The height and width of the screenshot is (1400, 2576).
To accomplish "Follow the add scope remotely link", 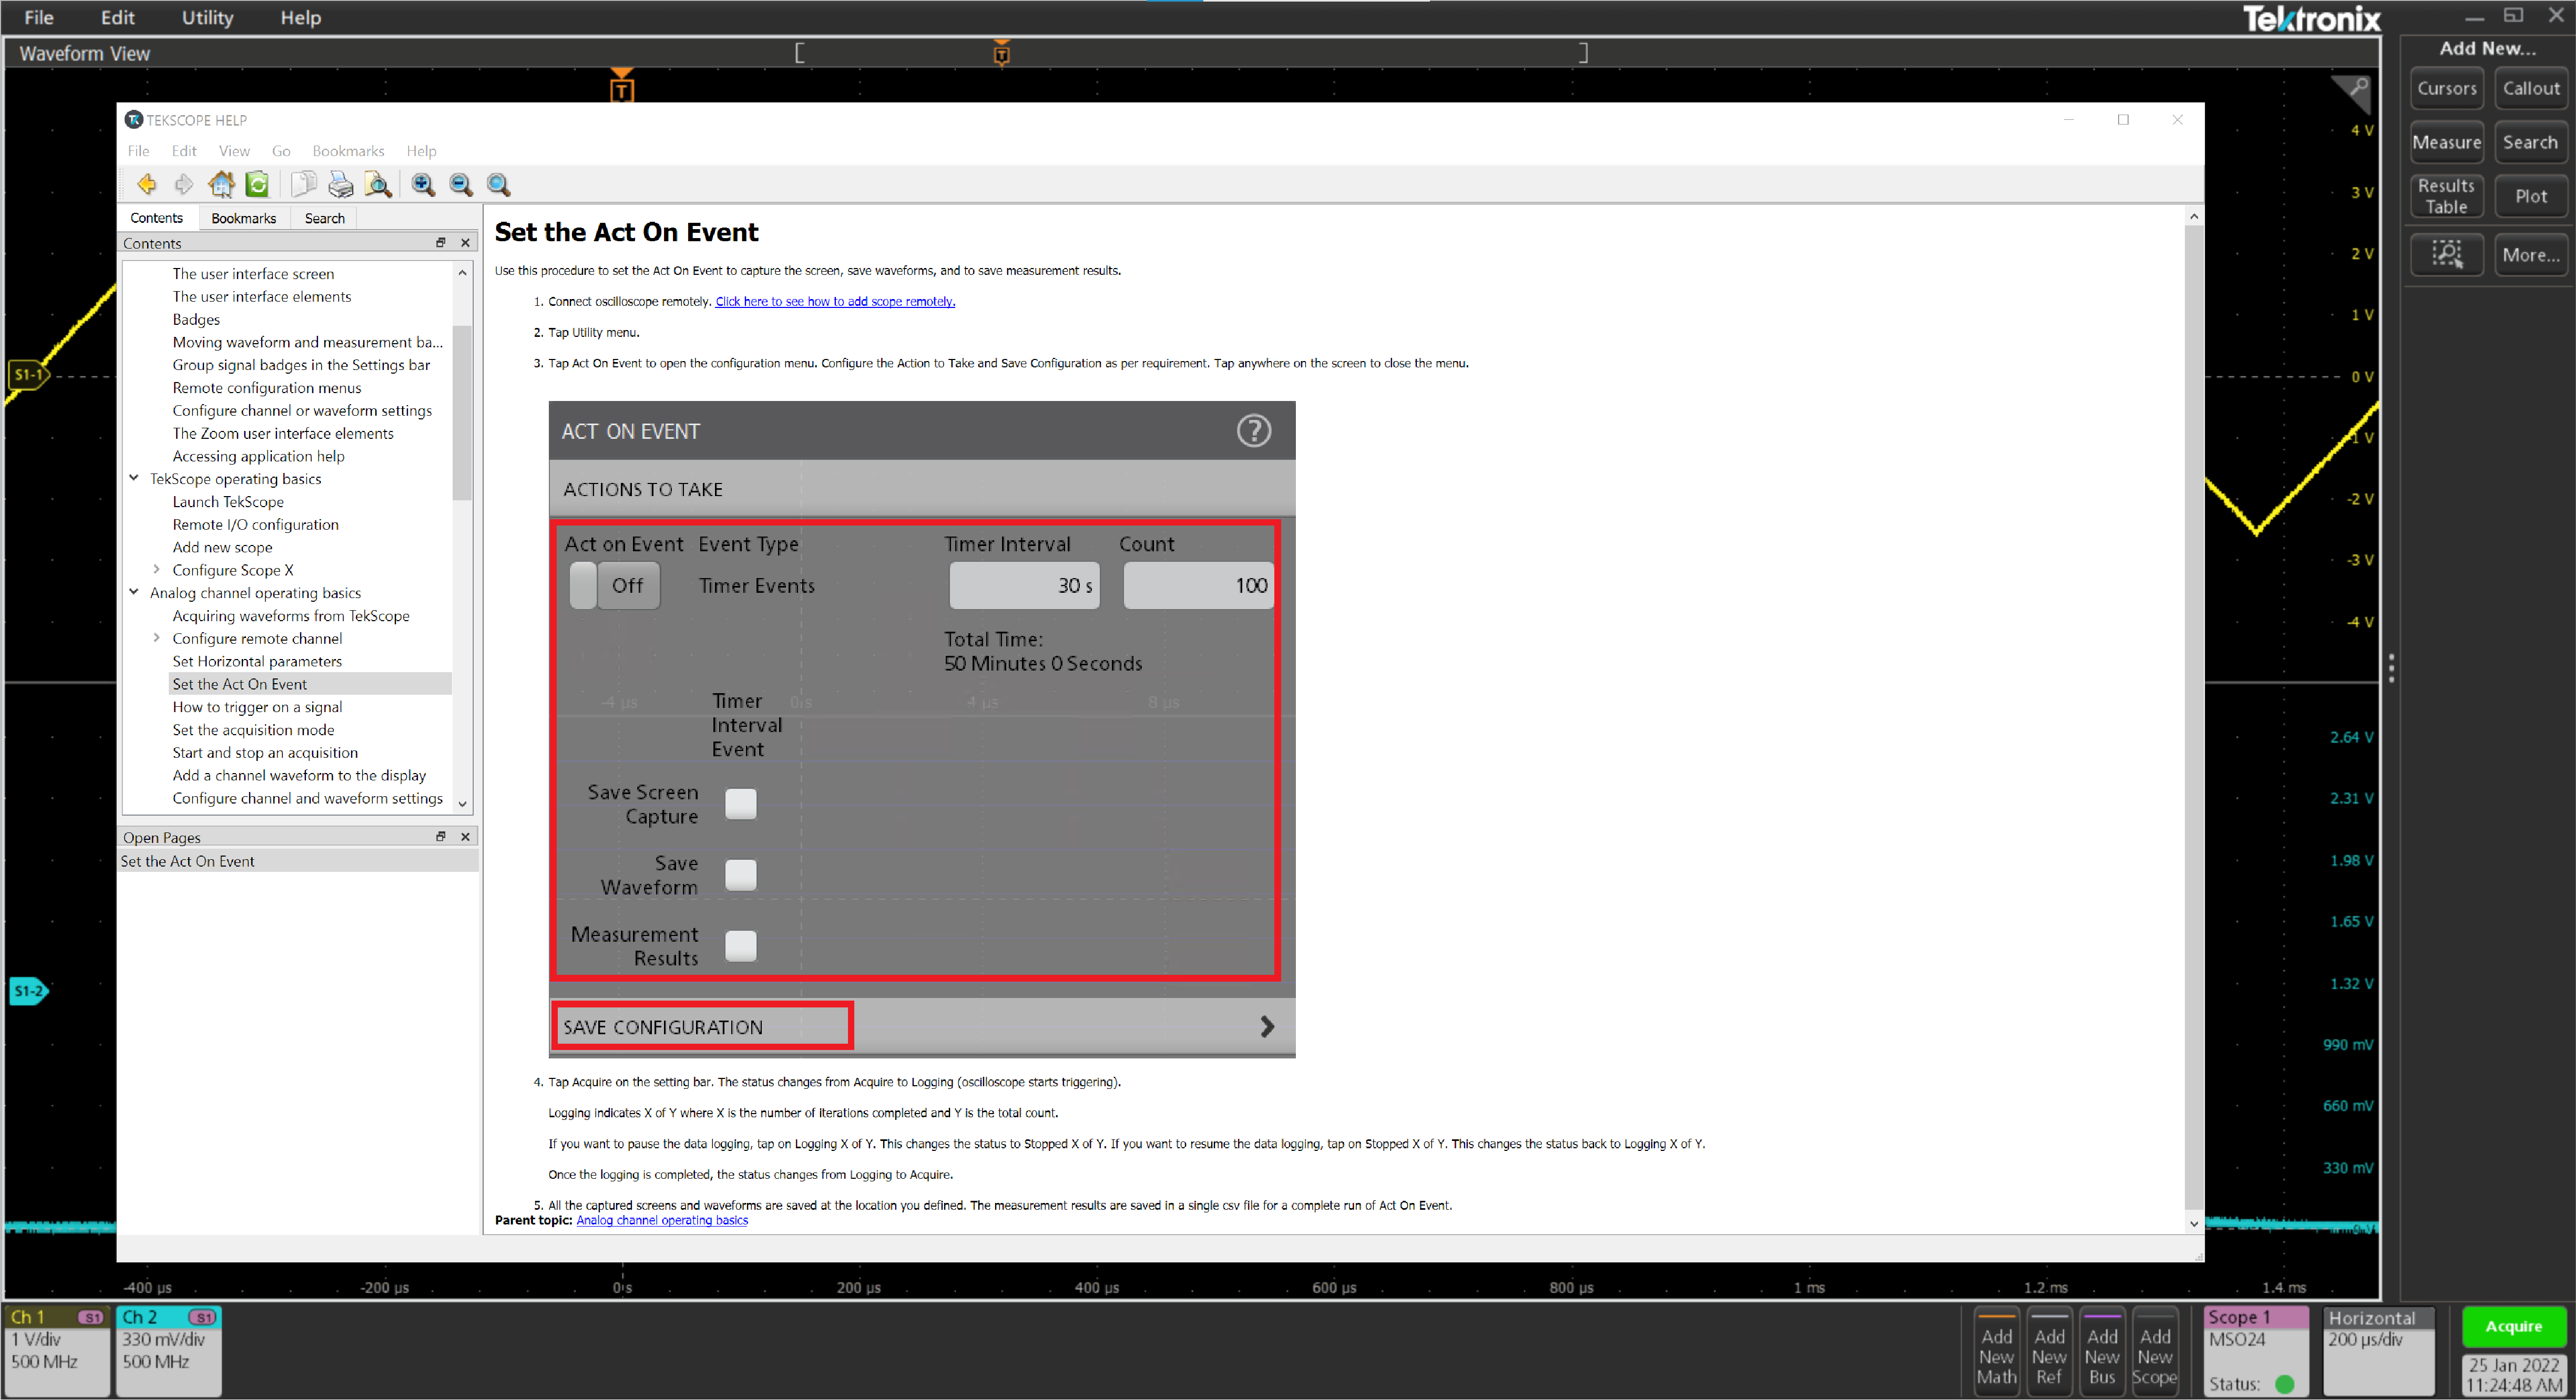I will pos(834,302).
